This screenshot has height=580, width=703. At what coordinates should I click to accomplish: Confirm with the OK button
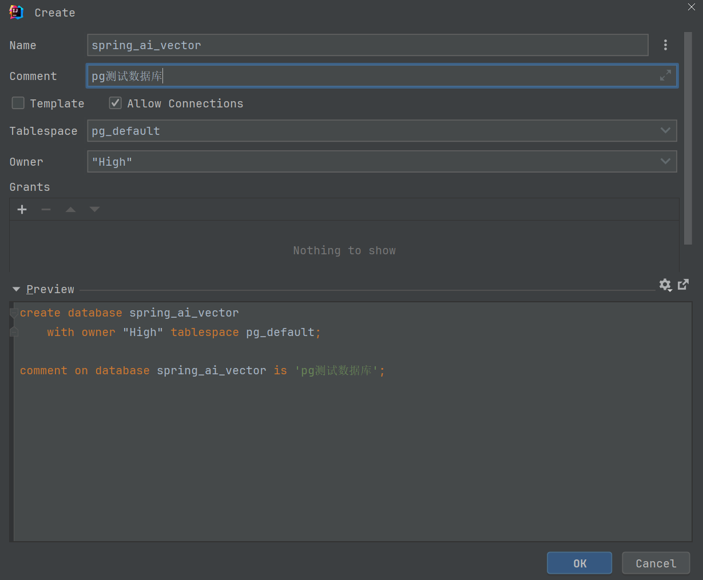pyautogui.click(x=579, y=563)
